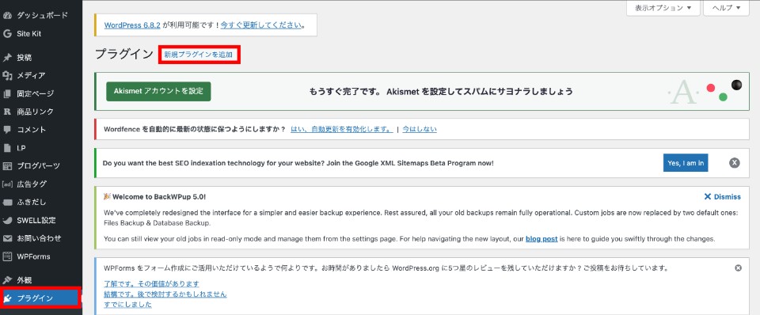The image size is (760, 315).
Task: Click 新規プラグインを追加 button
Action: [198, 55]
